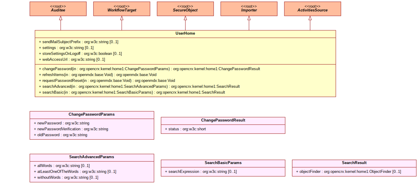Select the Auditee root class box

click(58, 9)
